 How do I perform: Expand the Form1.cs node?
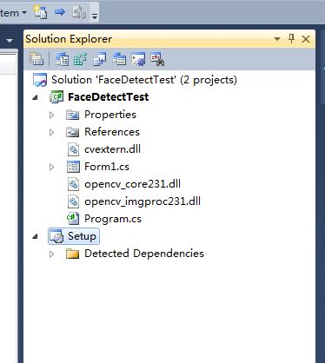pyautogui.click(x=52, y=167)
